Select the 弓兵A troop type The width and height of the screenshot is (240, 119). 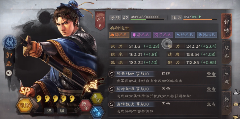point(163,35)
